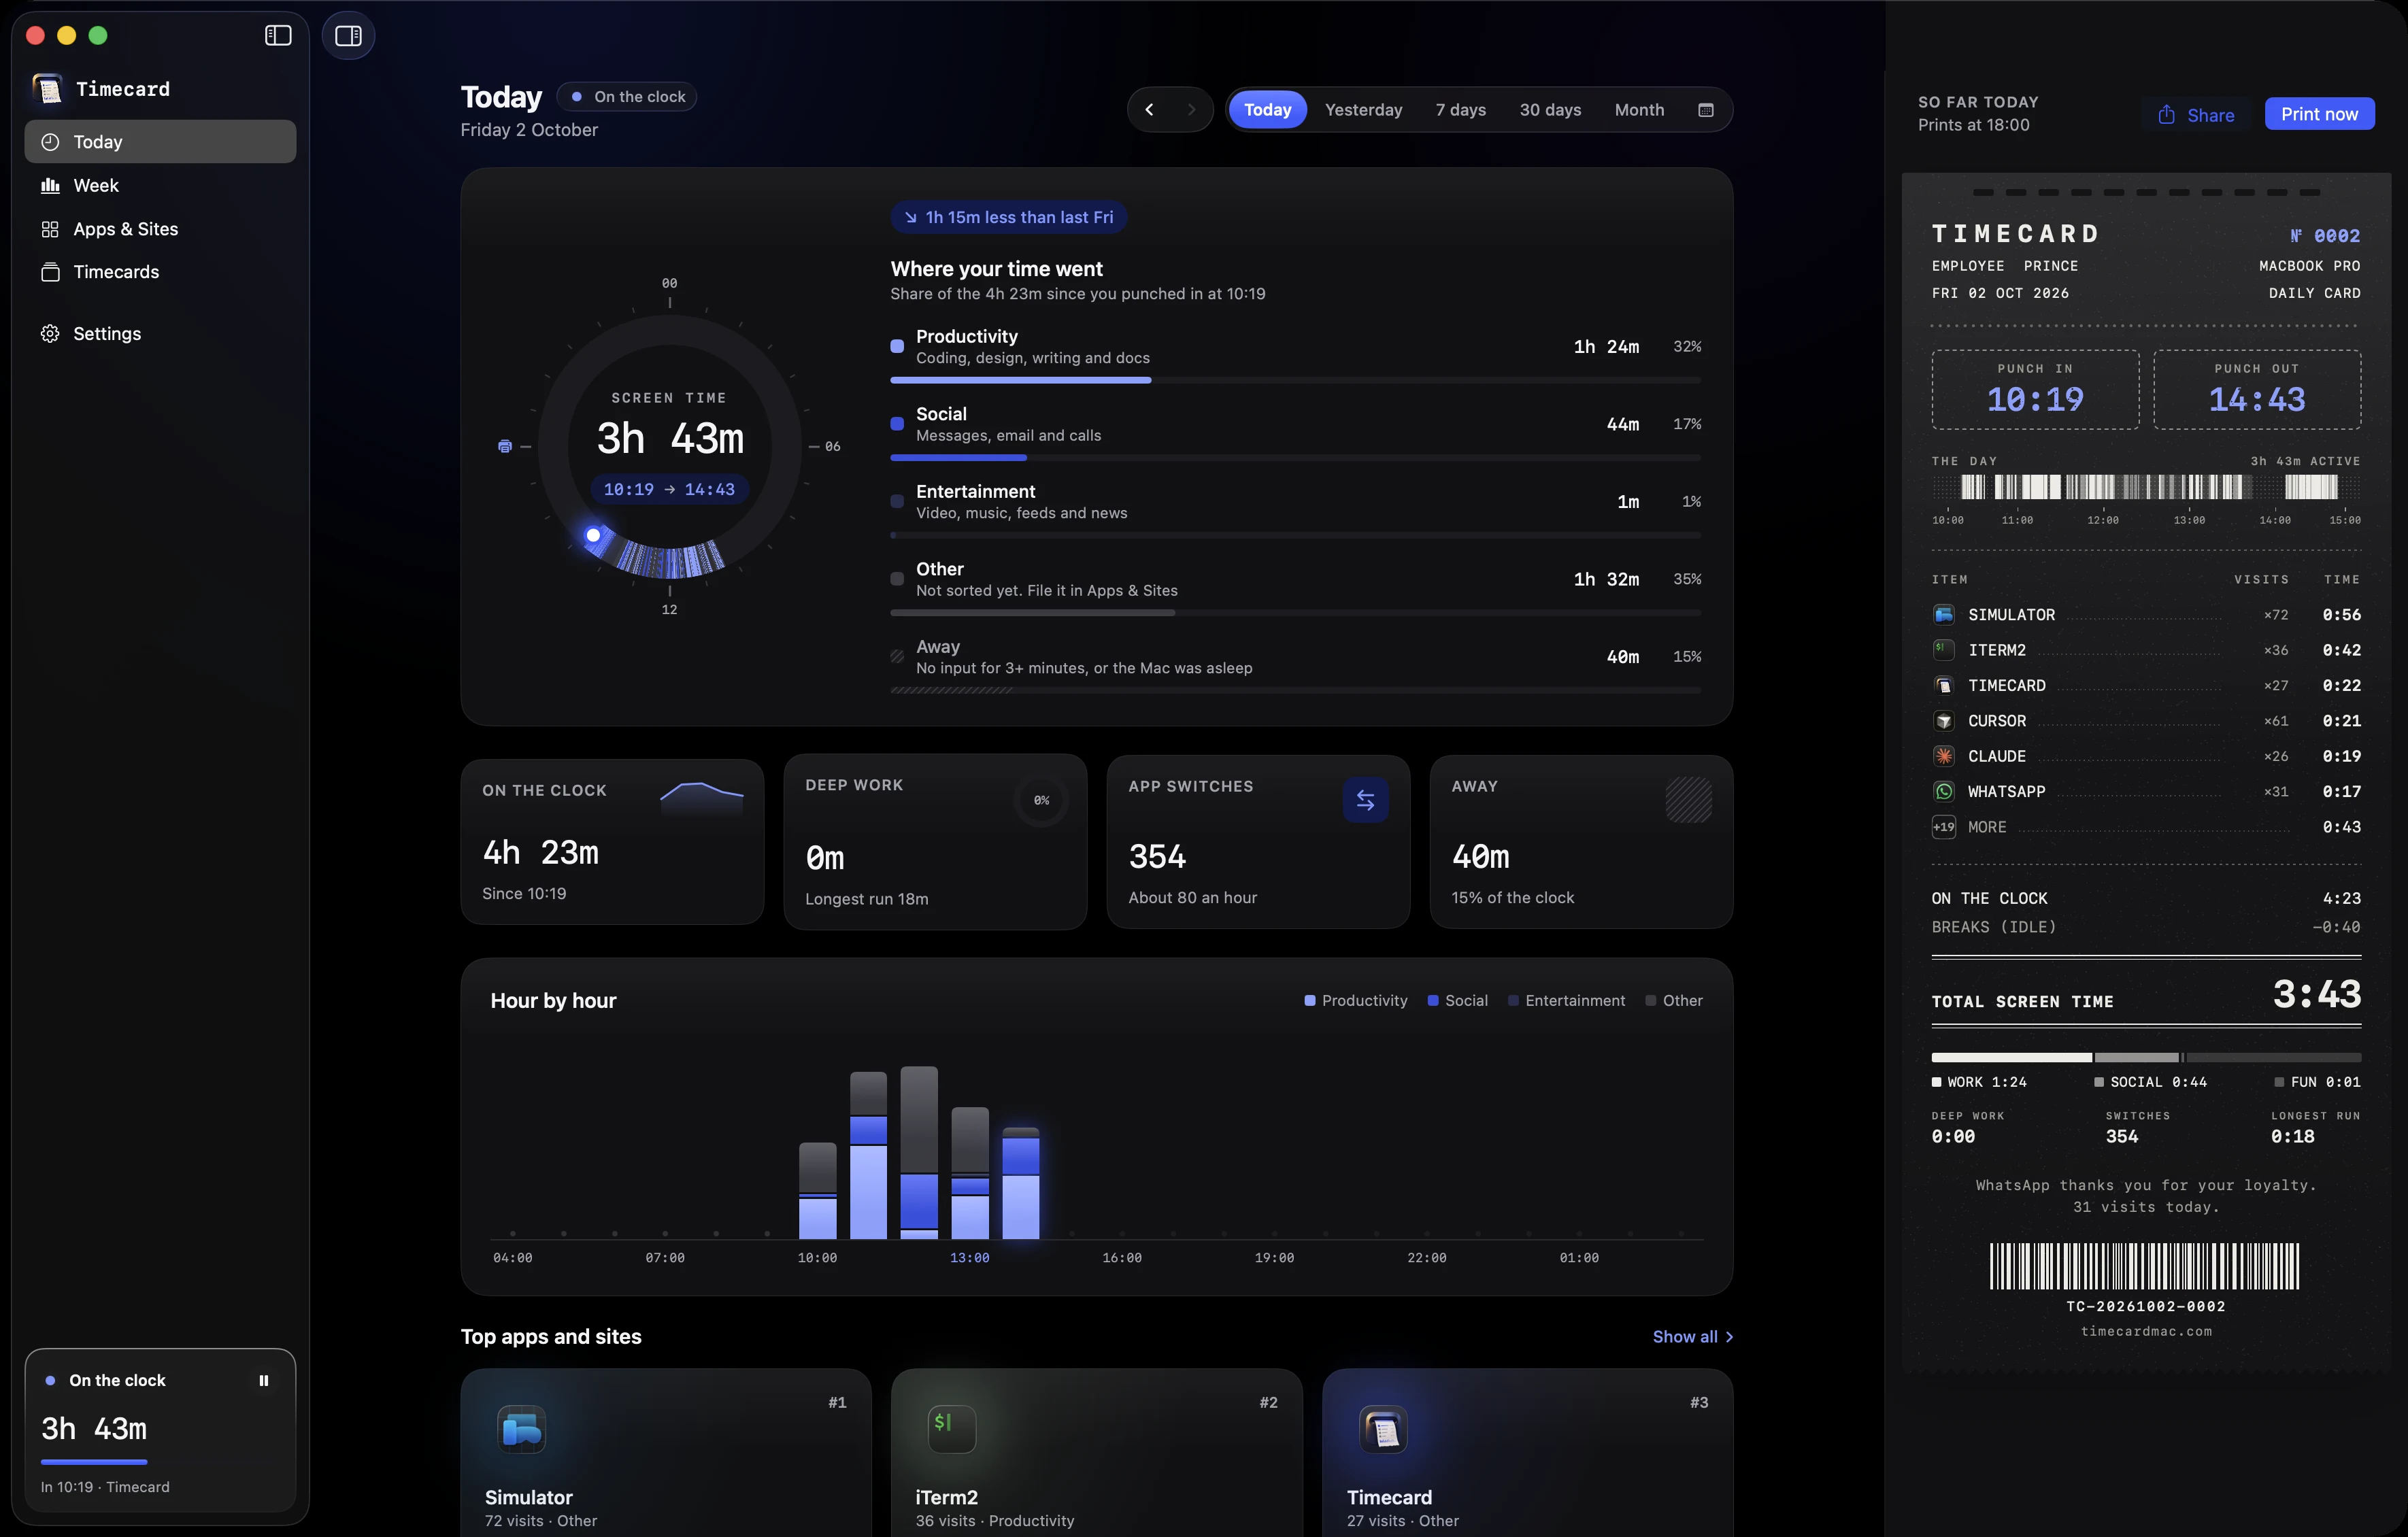Click the 13:00 bar in Hour by hour

969,1173
